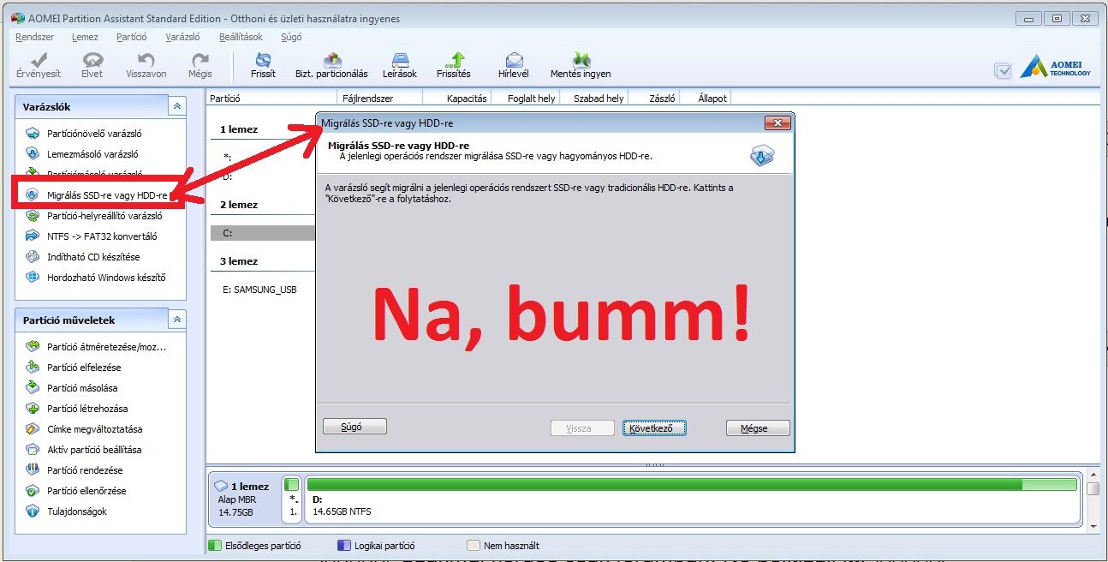Click the Elvet (discard) toolbar icon

pos(92,65)
